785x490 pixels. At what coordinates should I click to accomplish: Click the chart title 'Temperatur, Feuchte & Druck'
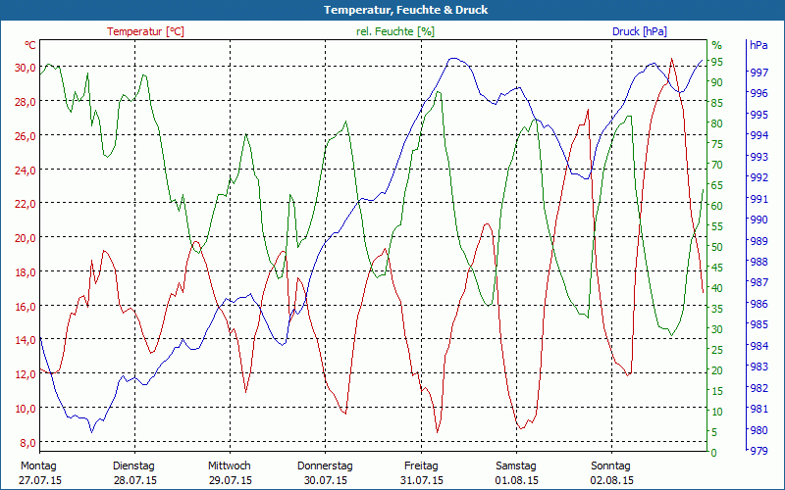(x=405, y=10)
